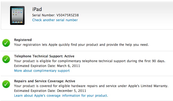Open More about complimentary support link
The width and height of the screenshot is (173, 101).
42,71
